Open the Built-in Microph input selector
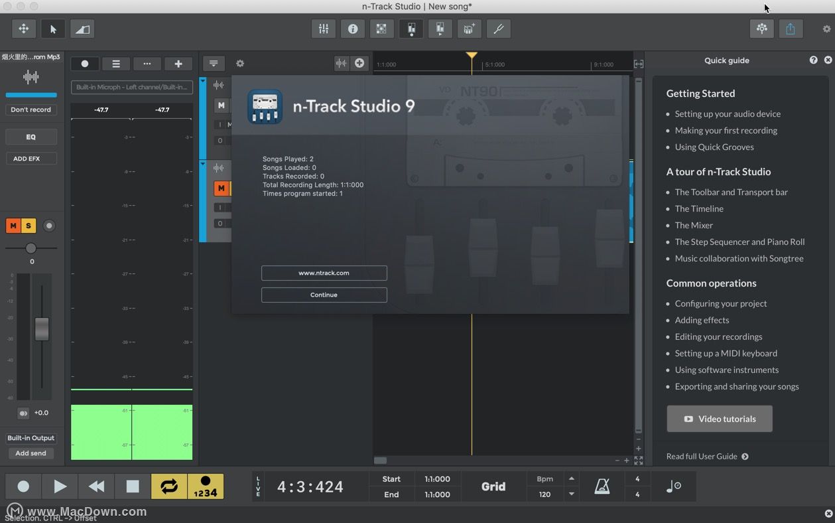This screenshot has width=835, height=523. tap(132, 87)
